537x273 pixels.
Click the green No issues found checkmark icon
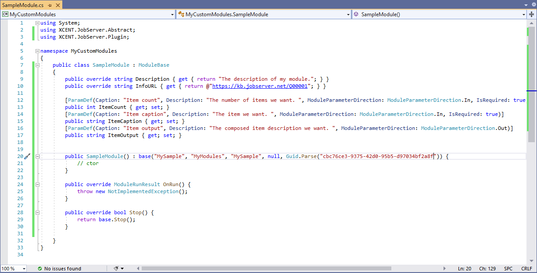coord(39,269)
